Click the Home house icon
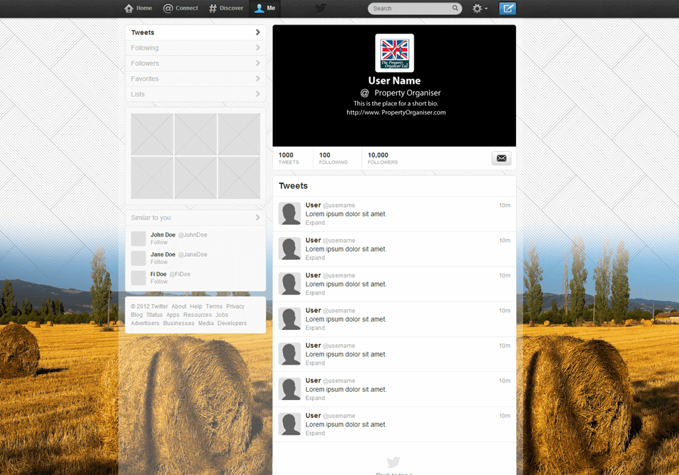The width and height of the screenshot is (679, 475). (x=129, y=8)
